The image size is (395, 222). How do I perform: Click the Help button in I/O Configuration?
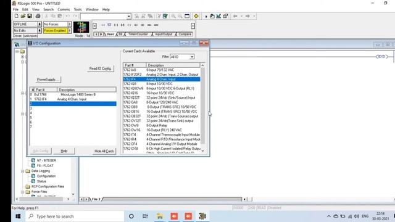64,151
